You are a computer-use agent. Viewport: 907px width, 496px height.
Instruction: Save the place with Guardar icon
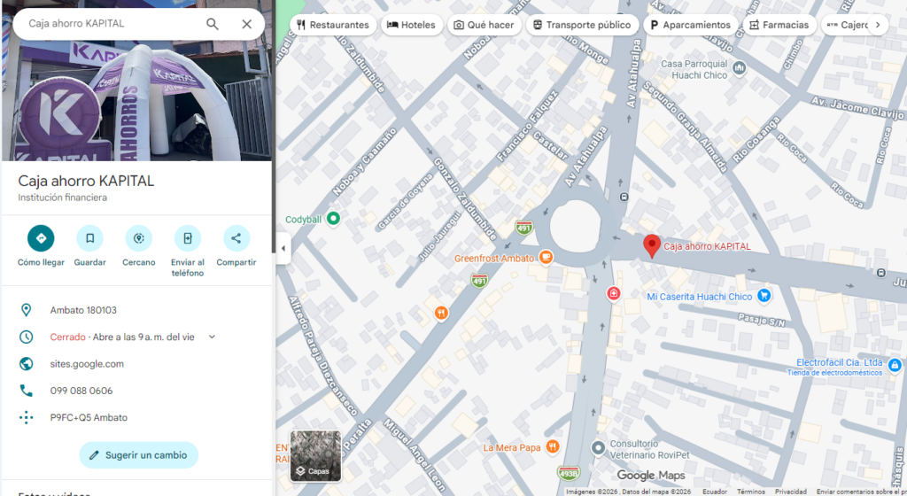click(89, 238)
